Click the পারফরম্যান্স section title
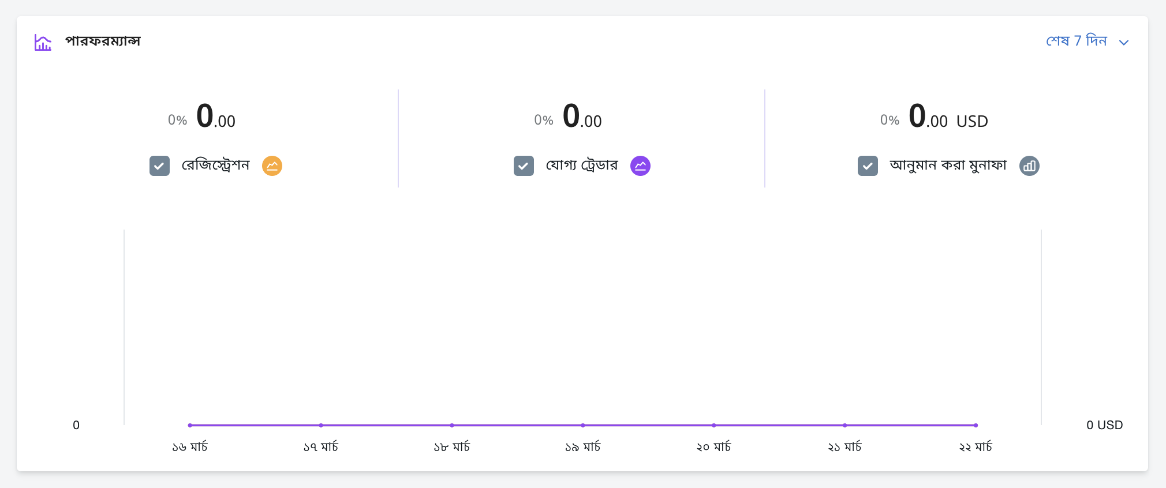Viewport: 1166px width, 488px height. click(103, 41)
